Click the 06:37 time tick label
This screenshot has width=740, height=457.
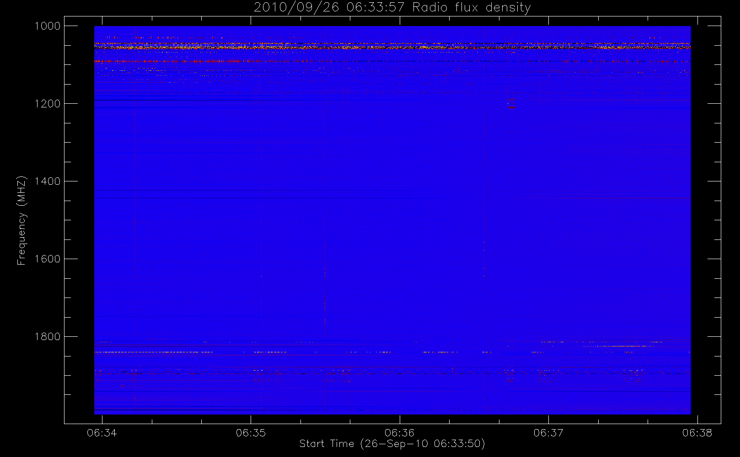point(548,433)
